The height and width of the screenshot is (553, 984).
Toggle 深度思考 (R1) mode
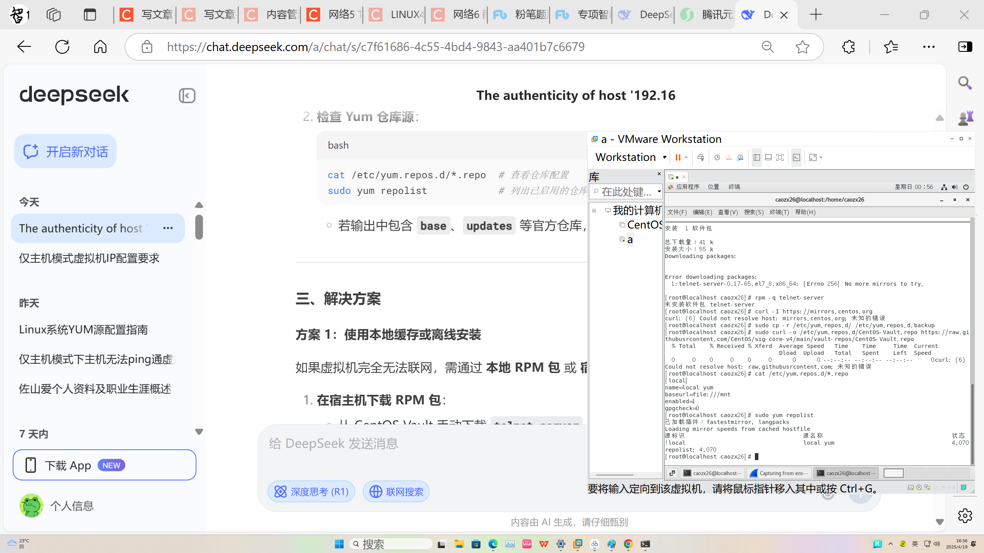(x=311, y=492)
